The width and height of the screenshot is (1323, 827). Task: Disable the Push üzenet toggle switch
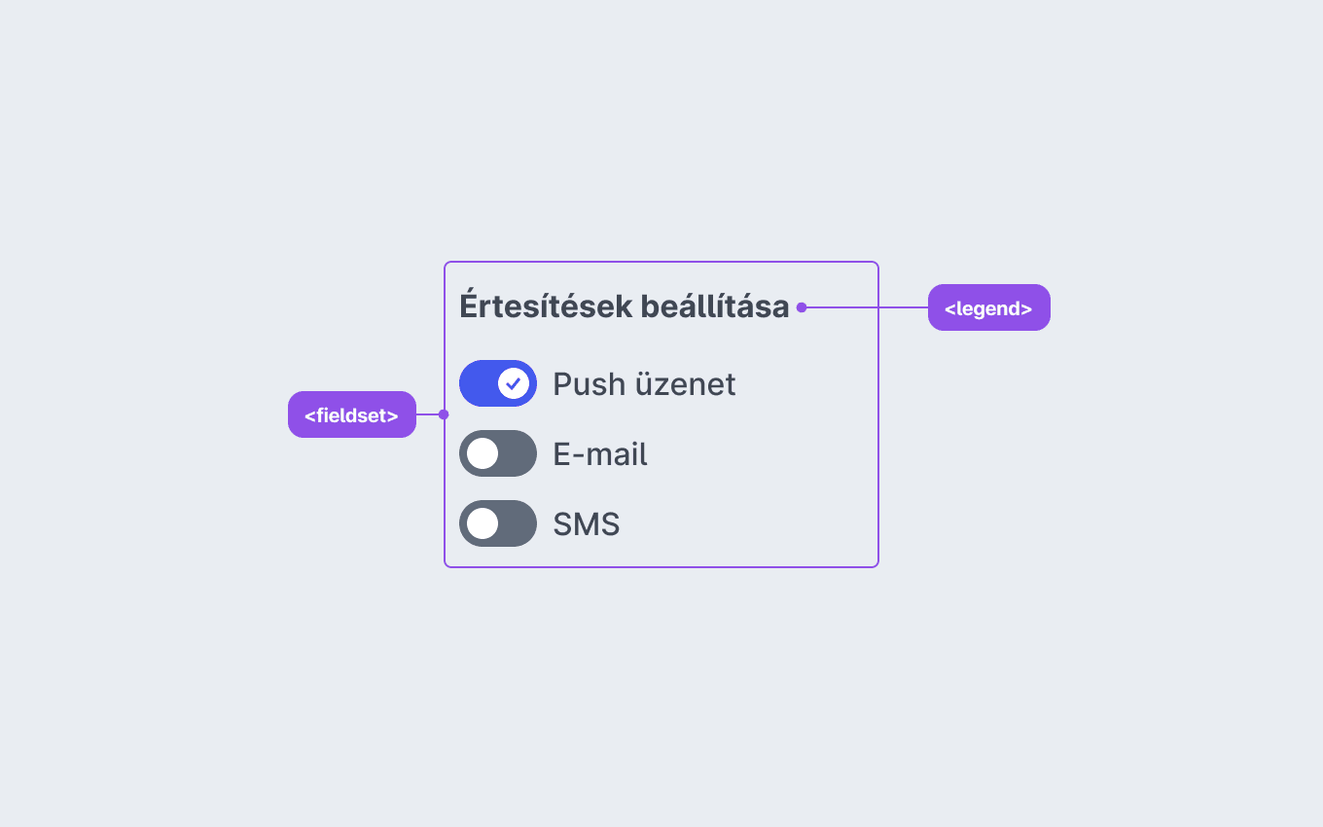point(498,383)
